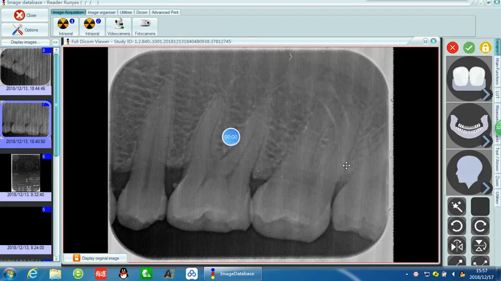Open the Videocamera acquisition tool
501x281 pixels.
click(x=119, y=26)
